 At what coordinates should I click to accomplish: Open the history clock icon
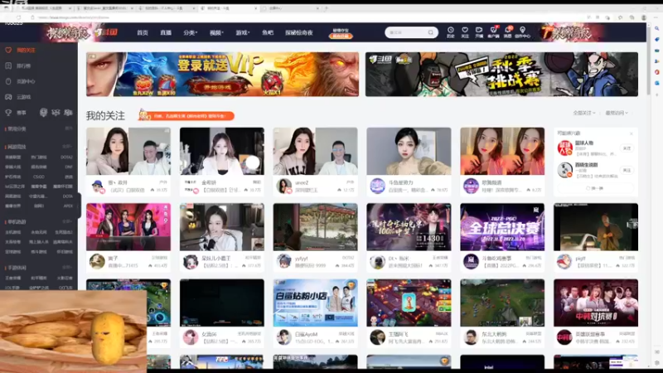tap(451, 32)
